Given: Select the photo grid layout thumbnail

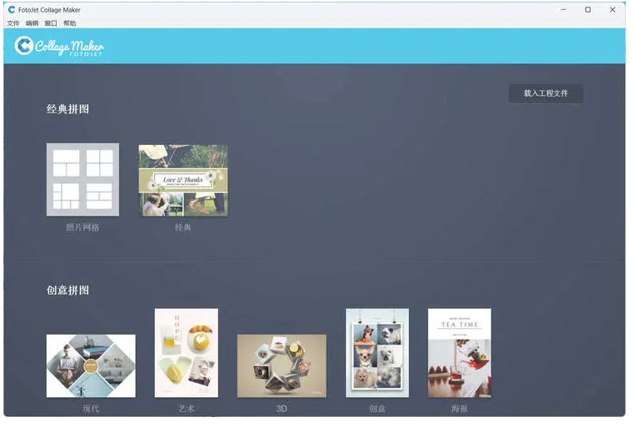Looking at the screenshot, I should click(82, 180).
